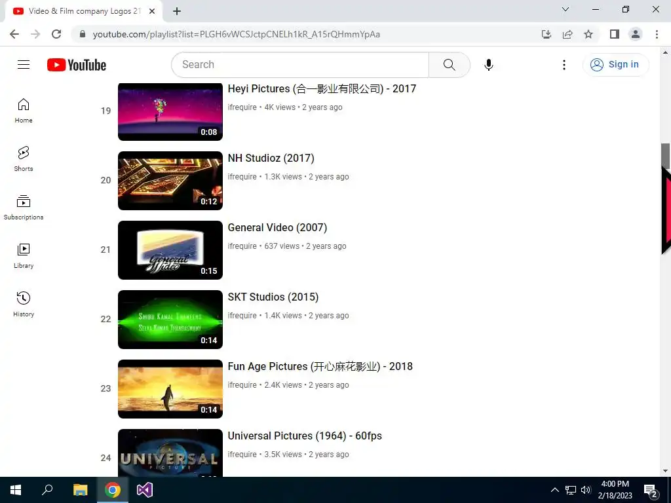The width and height of the screenshot is (671, 503).
Task: Open ifrequire channel under Universal Pictures
Action: pyautogui.click(x=242, y=455)
